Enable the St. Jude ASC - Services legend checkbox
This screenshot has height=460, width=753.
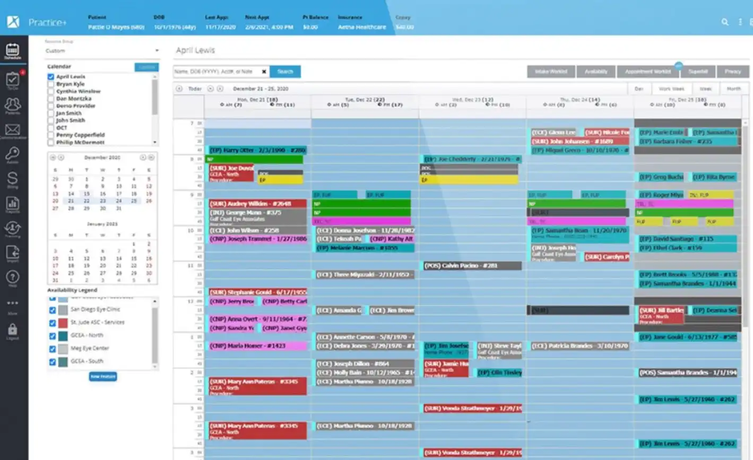(51, 322)
